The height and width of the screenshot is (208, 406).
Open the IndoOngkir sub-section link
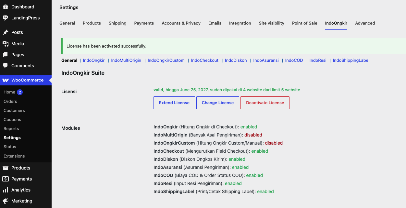pyautogui.click(x=94, y=60)
